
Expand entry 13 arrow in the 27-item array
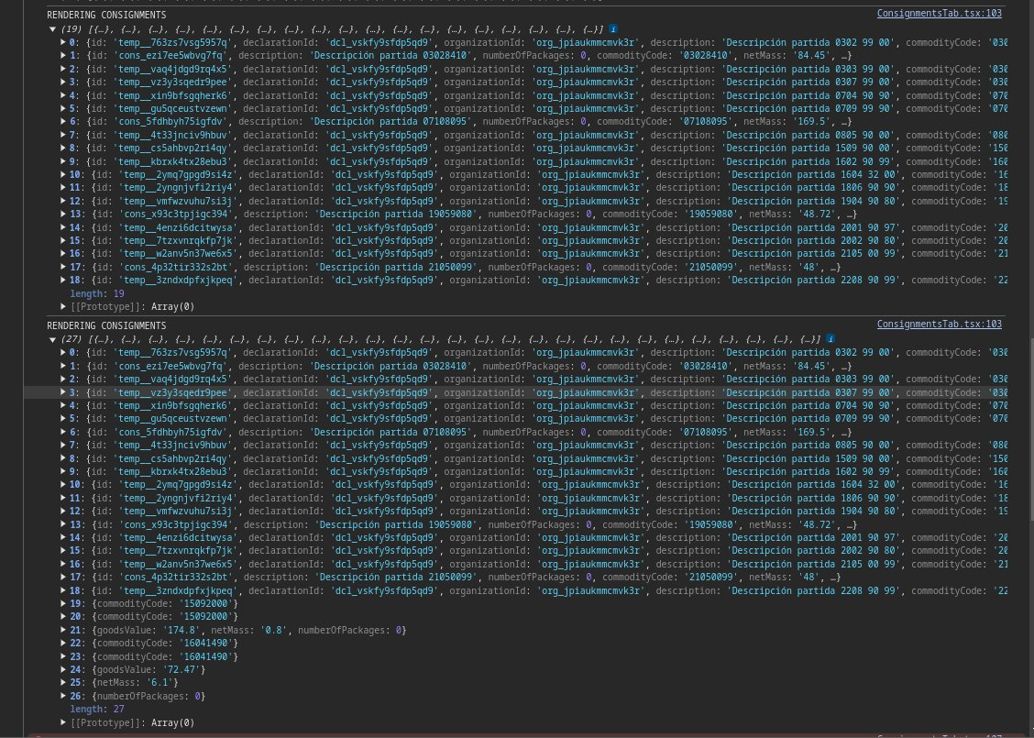point(63,524)
